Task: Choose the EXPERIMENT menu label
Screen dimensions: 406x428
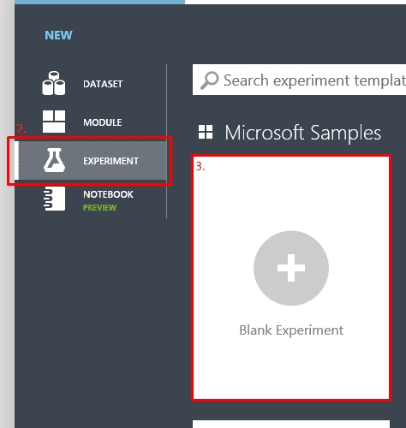Action: [110, 161]
